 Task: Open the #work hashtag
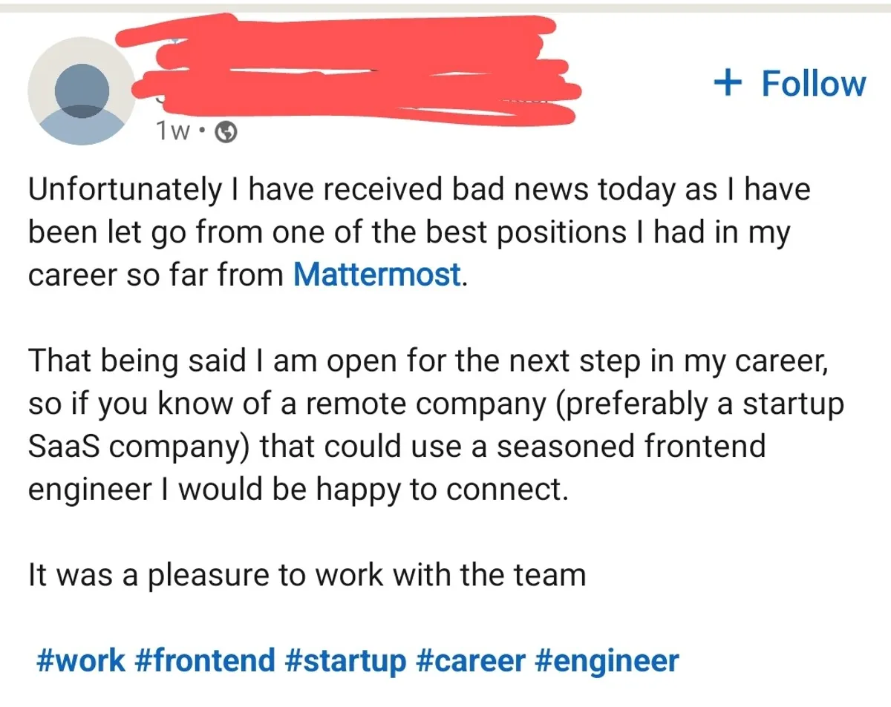(x=80, y=660)
